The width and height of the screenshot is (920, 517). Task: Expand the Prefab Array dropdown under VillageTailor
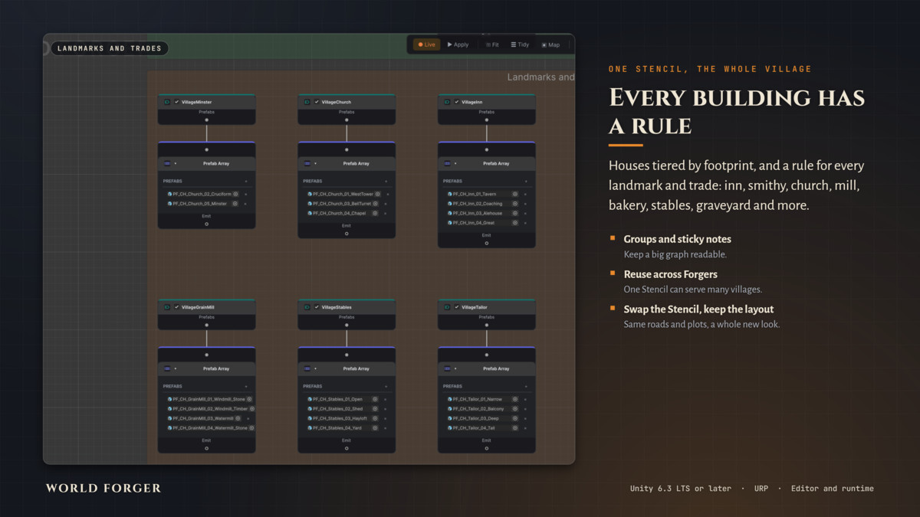(455, 368)
